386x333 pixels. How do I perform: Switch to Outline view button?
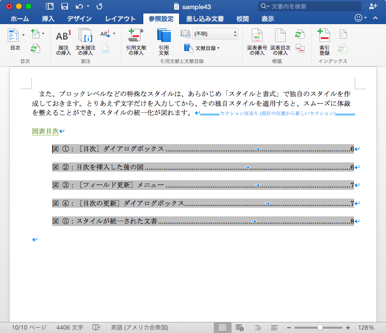(258, 327)
